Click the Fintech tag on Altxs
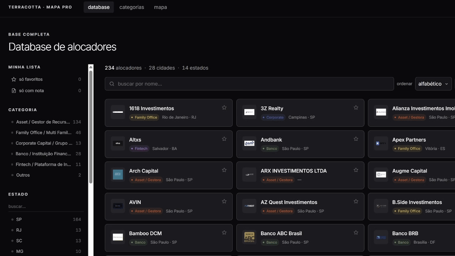455x256 pixels. pyautogui.click(x=139, y=149)
